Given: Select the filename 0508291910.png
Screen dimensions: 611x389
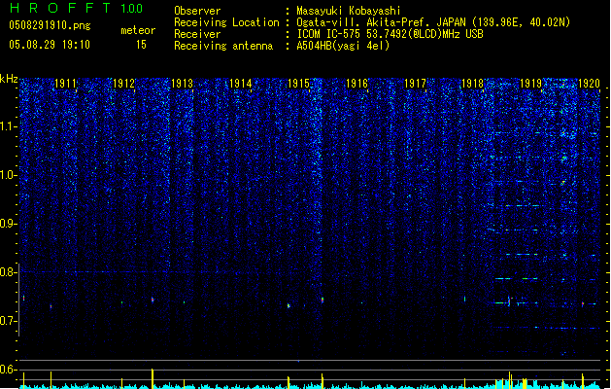Looking at the screenshot, I should 50,25.
